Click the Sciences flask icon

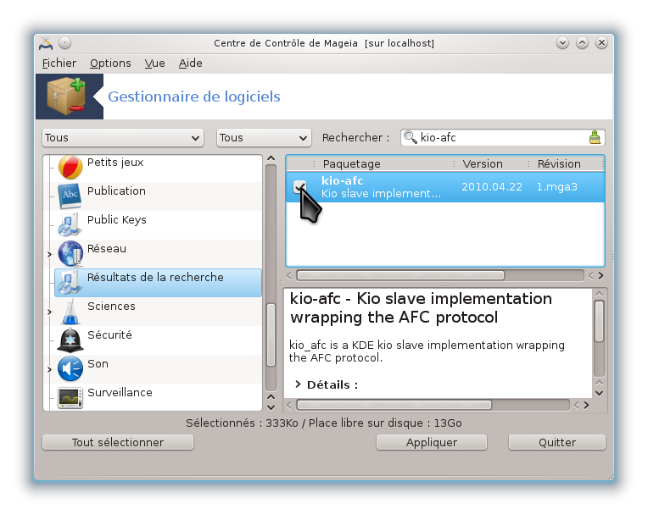tap(70, 312)
